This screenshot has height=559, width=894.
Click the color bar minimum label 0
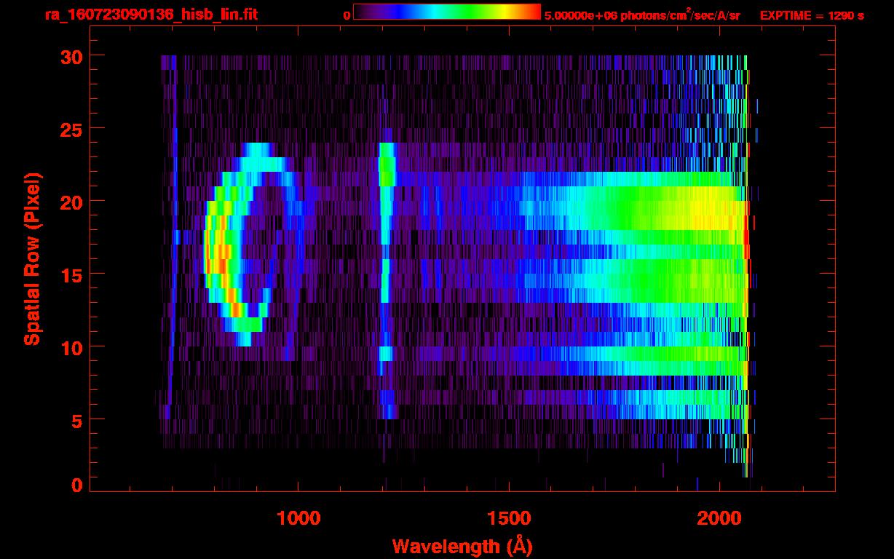[347, 15]
